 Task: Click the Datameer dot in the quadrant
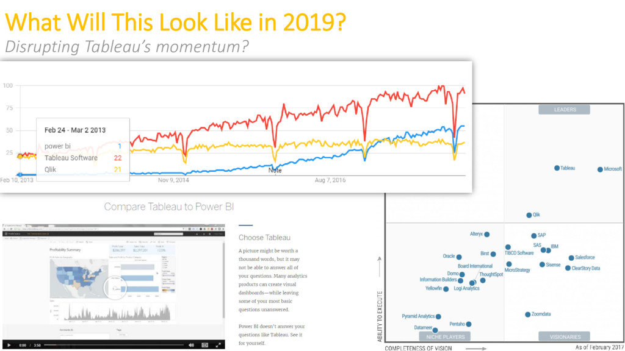pos(435,330)
